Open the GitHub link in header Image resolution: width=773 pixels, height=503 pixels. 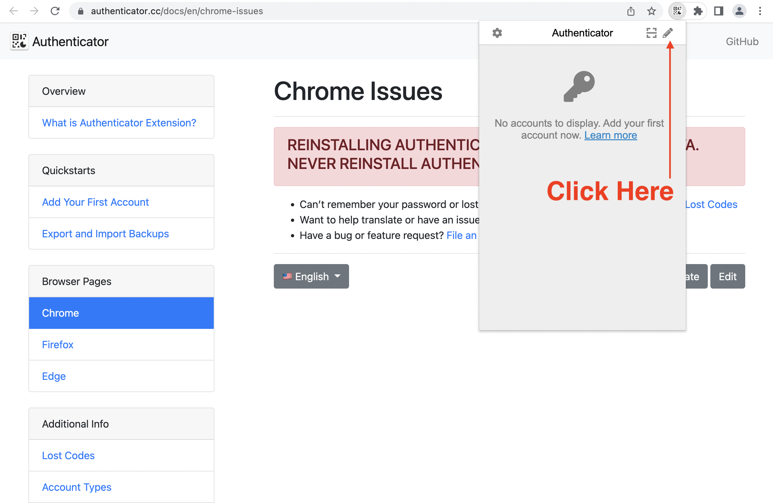(742, 42)
